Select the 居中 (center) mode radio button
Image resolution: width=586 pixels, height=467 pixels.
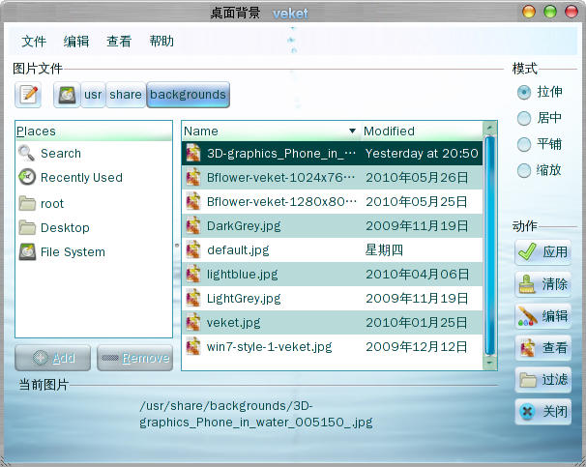click(x=524, y=119)
